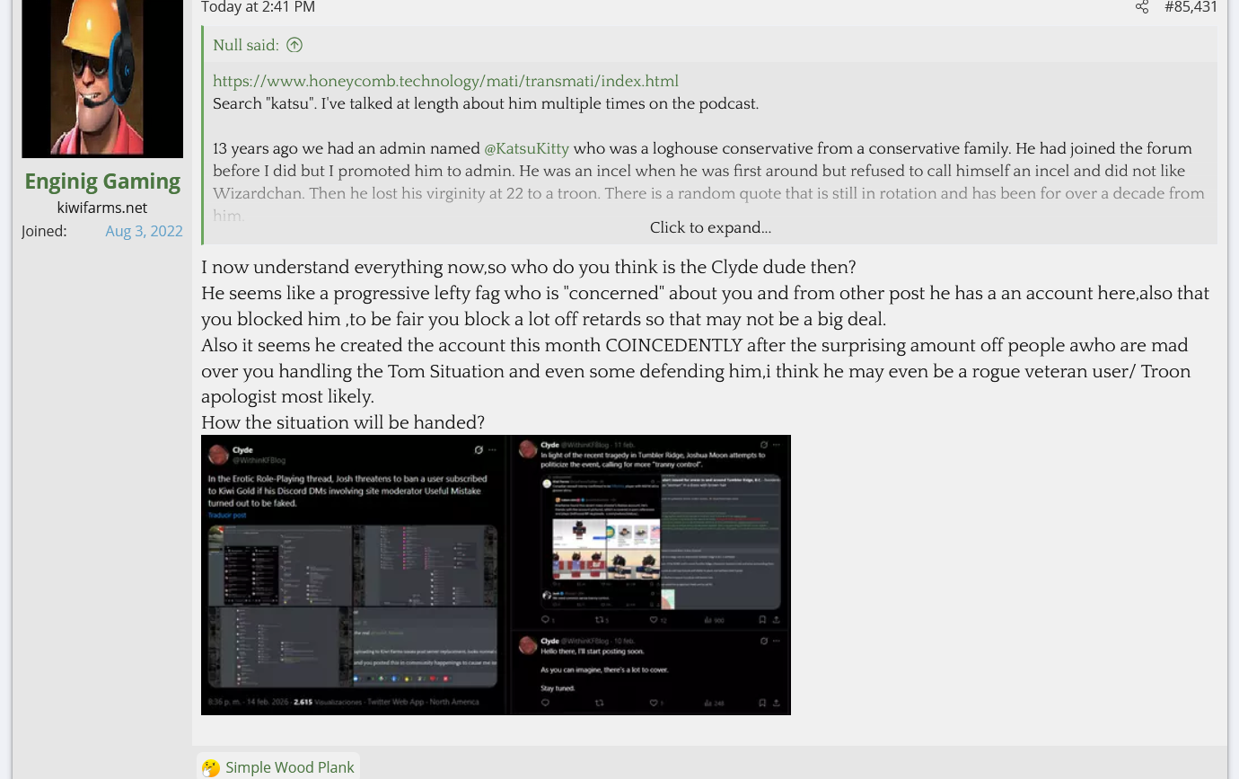Open the three-dot menu on left Clyde tweet
1239x779 pixels.
tap(492, 450)
